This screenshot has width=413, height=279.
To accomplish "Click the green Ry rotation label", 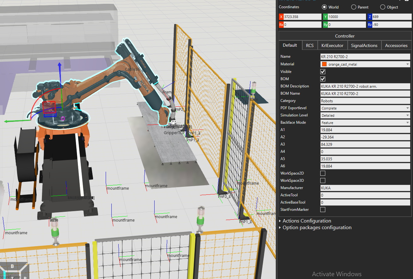I will (x=325, y=25).
